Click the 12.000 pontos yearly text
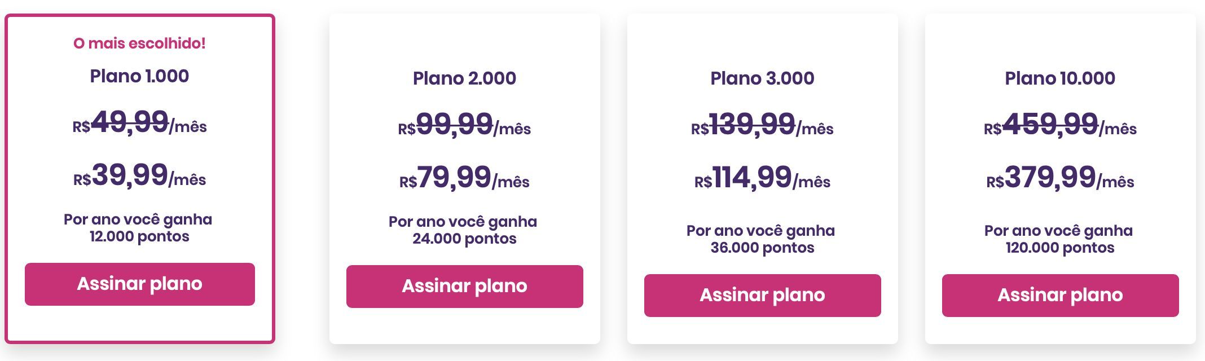Image resolution: width=1205 pixels, height=361 pixels. [x=139, y=236]
